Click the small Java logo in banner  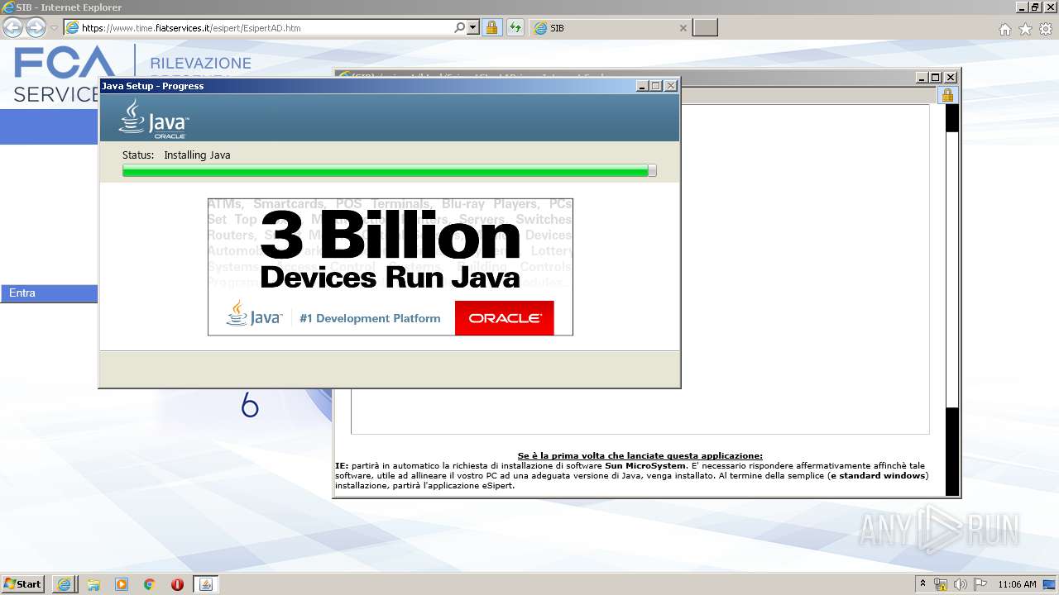[x=255, y=314]
